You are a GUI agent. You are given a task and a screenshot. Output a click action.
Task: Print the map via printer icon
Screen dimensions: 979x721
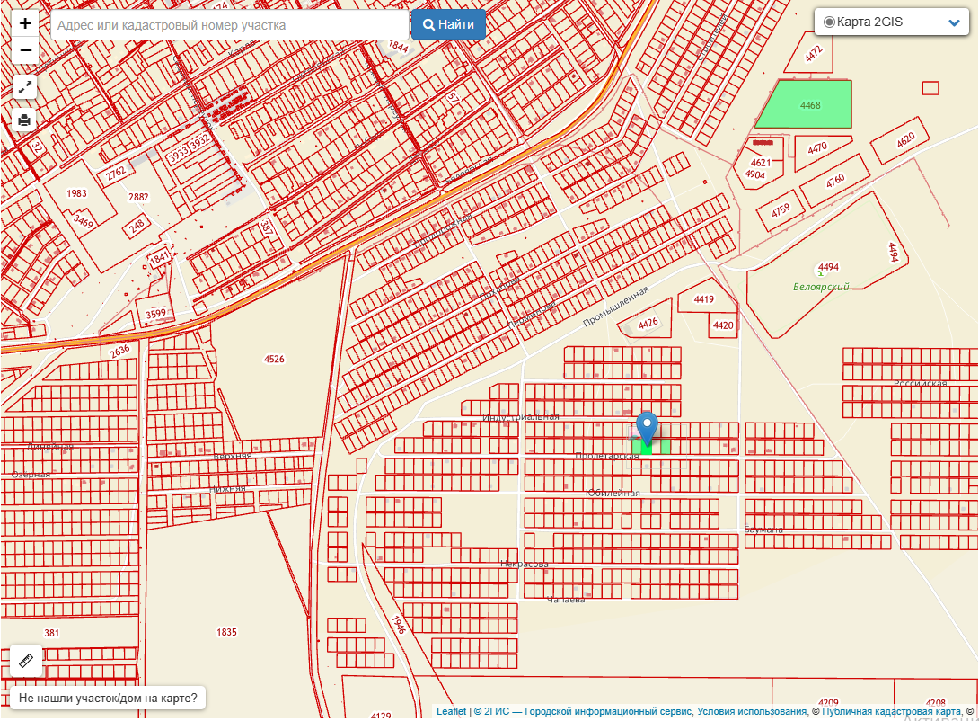pos(25,120)
